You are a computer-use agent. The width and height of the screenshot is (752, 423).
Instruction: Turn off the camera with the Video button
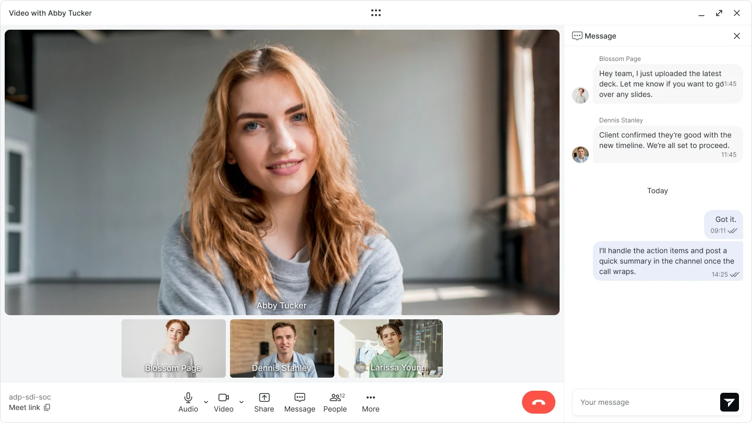[224, 403]
